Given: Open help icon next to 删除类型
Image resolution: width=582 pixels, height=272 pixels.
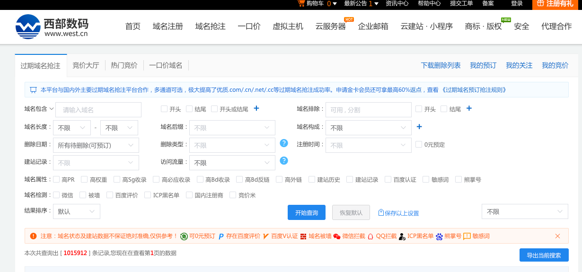Looking at the screenshot, I should (284, 143).
